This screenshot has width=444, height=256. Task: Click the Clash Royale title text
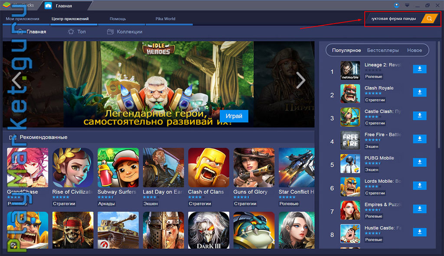coord(379,88)
